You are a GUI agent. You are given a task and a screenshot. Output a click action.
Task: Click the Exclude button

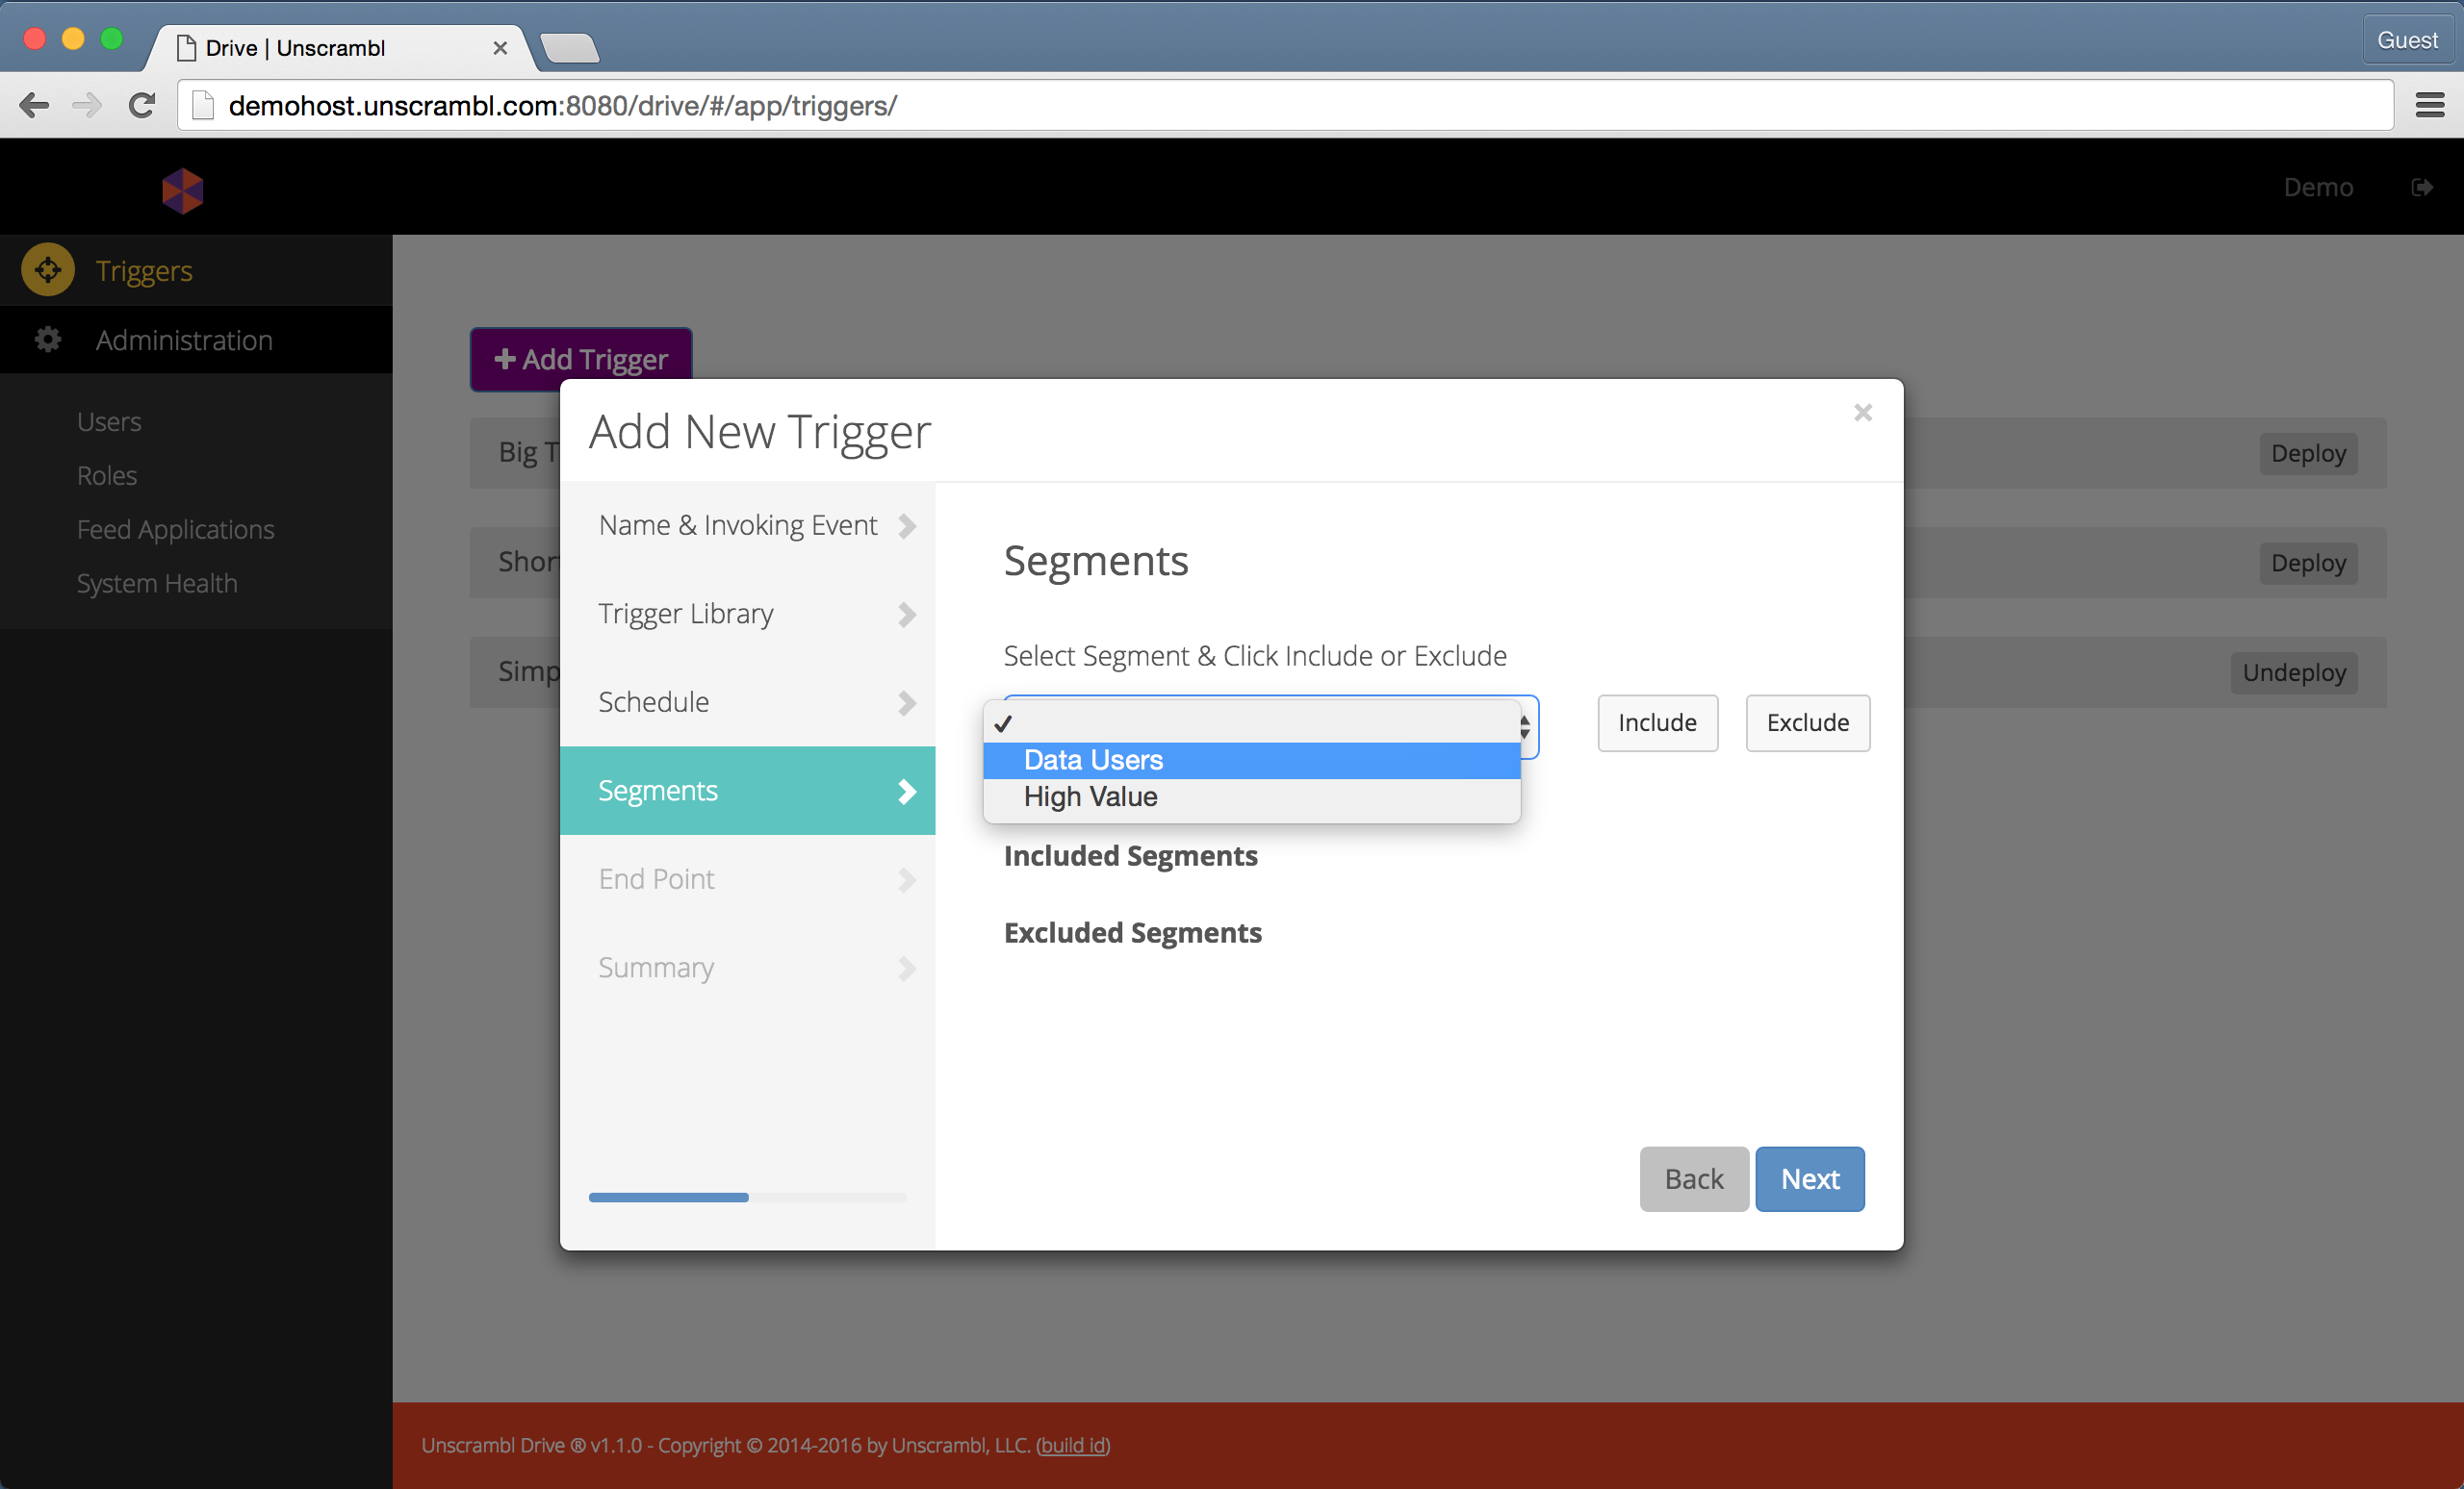coord(1807,722)
